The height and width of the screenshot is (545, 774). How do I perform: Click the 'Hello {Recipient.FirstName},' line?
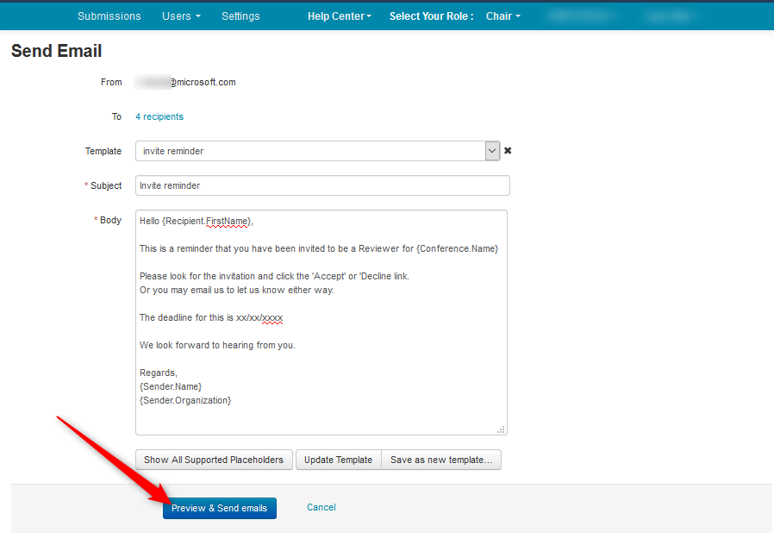196,221
